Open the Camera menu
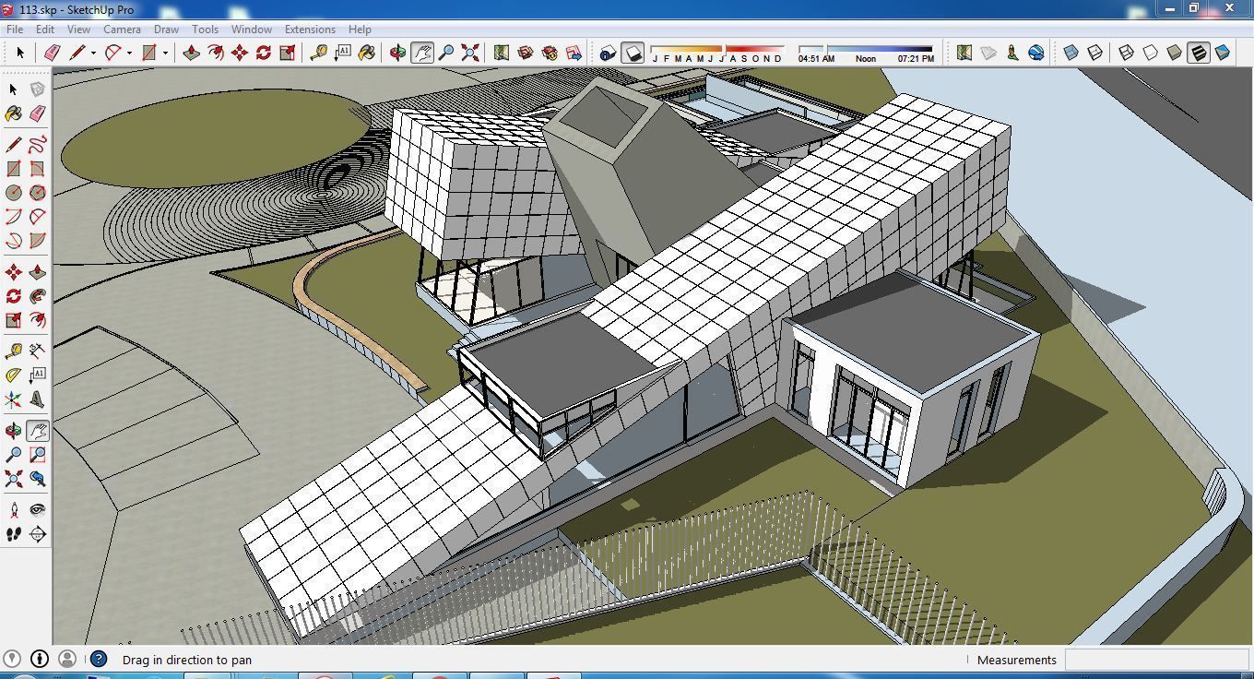Screen dimensions: 1254x679 coord(122,30)
